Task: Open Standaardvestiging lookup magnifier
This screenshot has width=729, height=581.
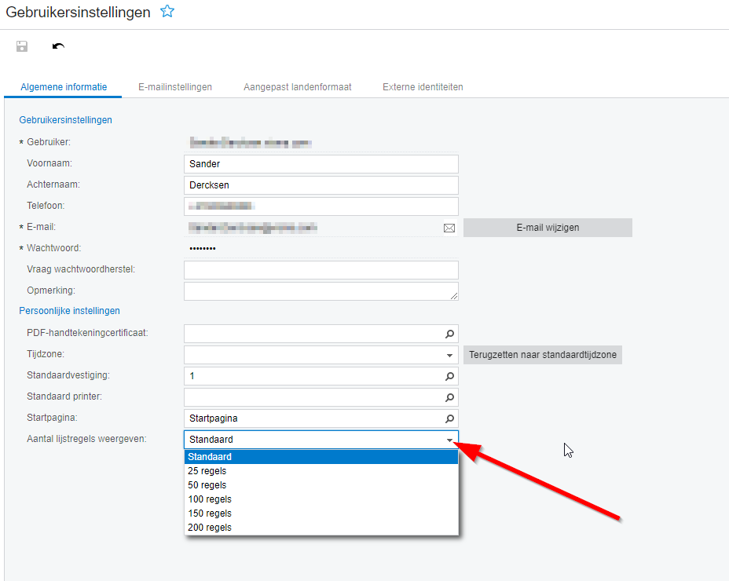Action: click(449, 376)
